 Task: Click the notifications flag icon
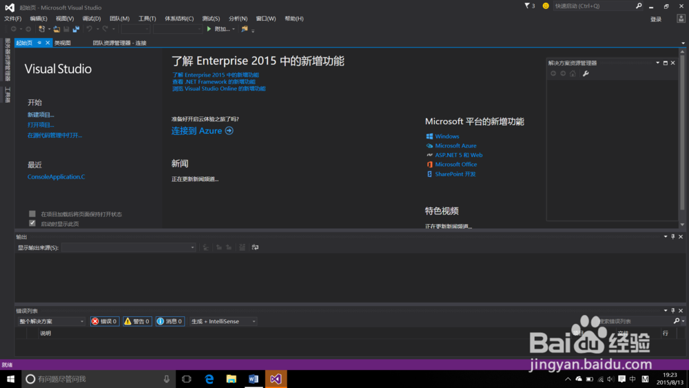[528, 6]
